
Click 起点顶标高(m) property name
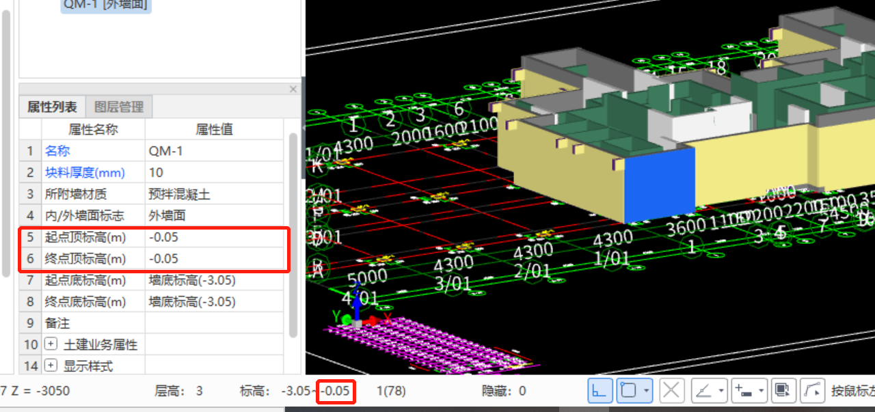coord(85,237)
